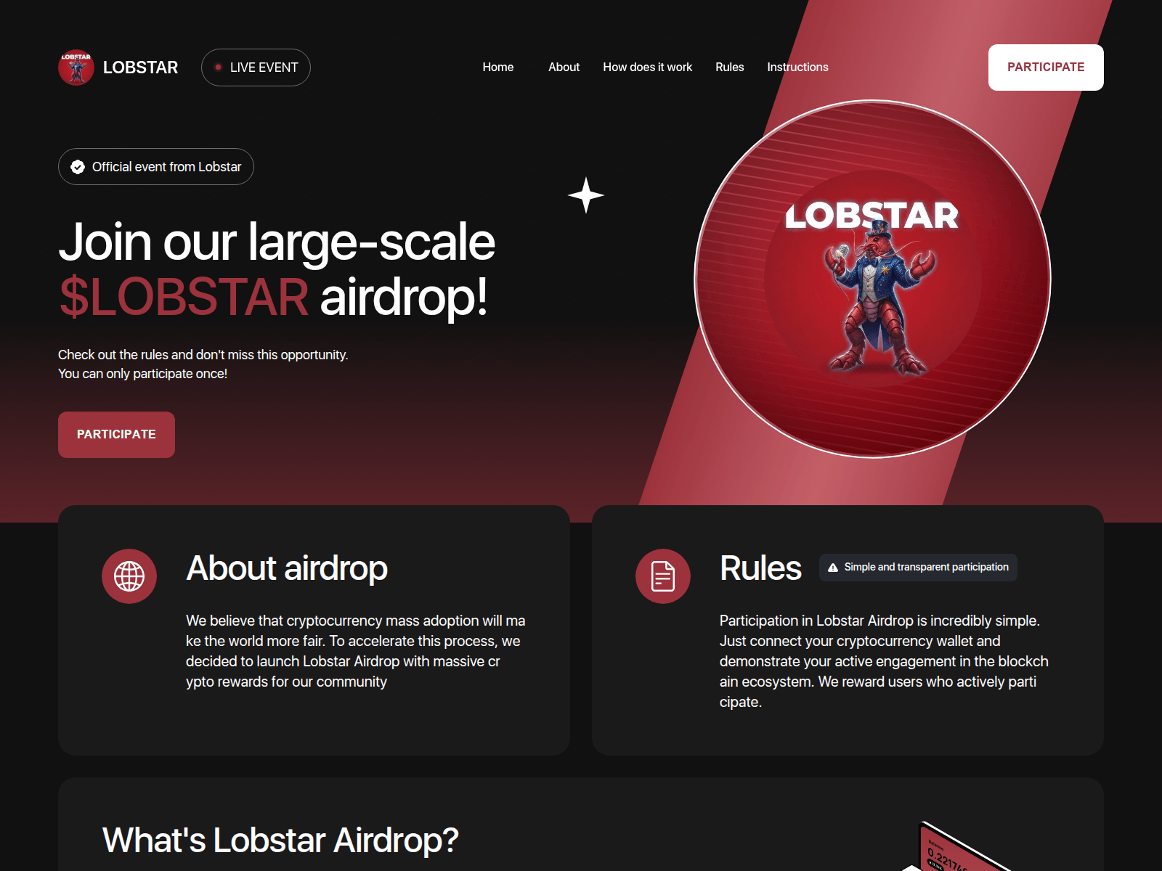Viewport: 1162px width, 871px height.
Task: Click the red live indicator dot
Action: (218, 67)
